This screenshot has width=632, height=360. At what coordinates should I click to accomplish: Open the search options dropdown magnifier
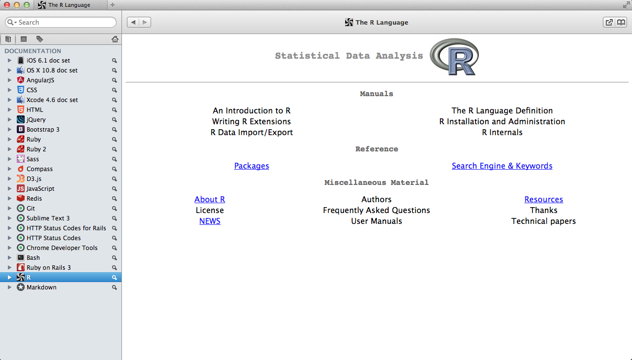[x=12, y=22]
